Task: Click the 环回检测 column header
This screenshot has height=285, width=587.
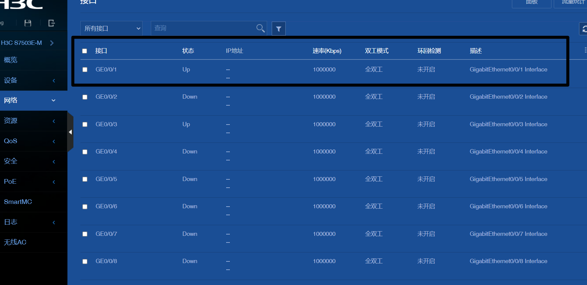Action: pyautogui.click(x=429, y=51)
